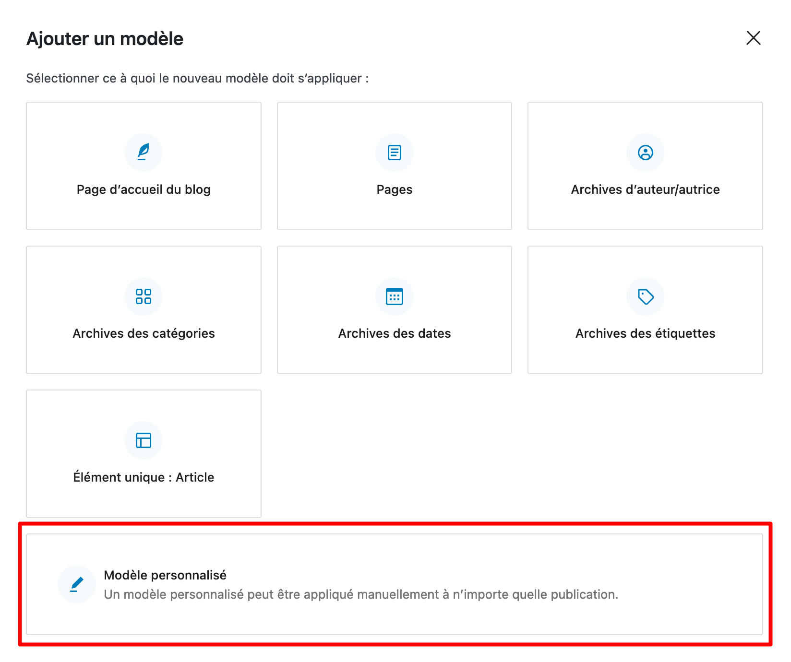Click the tag icon for tag archives
The height and width of the screenshot is (662, 791).
(645, 296)
